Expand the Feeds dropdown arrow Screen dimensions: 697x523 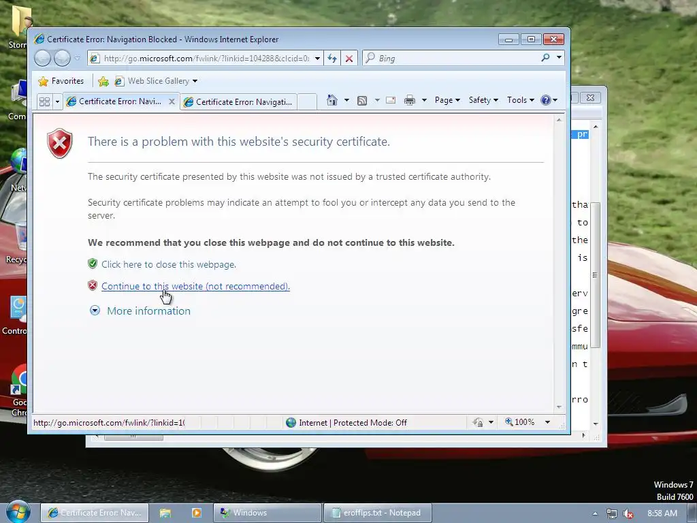tap(377, 100)
